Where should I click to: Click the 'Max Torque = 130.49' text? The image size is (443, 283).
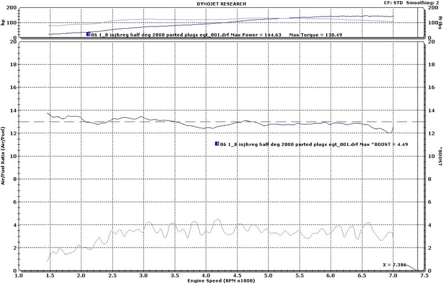point(316,35)
